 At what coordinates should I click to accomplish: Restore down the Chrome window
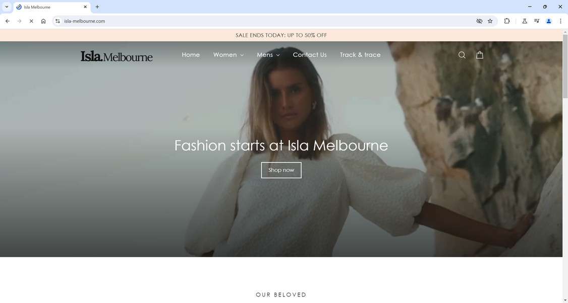tap(545, 7)
